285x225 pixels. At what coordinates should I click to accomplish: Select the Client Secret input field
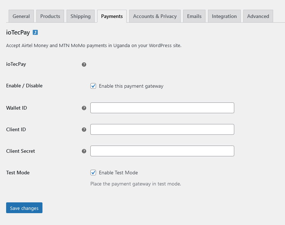tap(162, 151)
